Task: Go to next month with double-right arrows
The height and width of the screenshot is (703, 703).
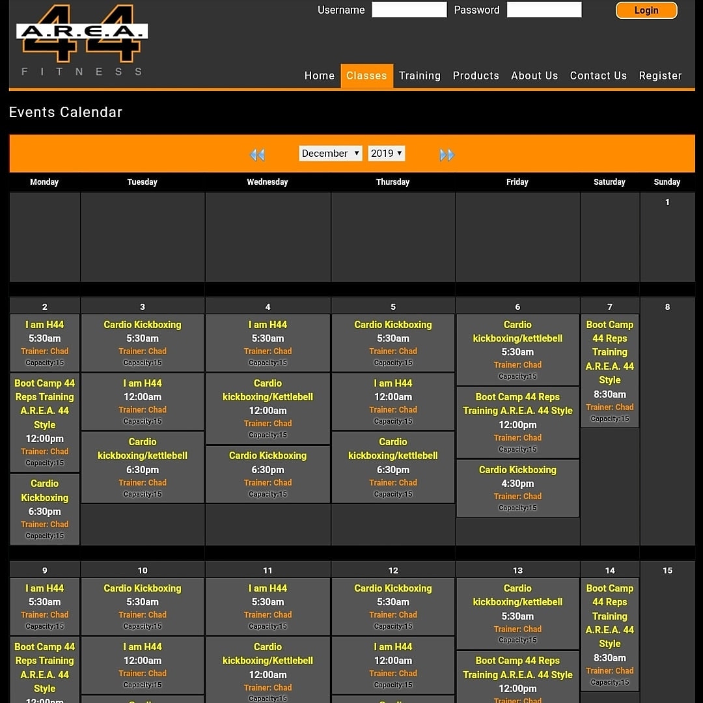Action: [447, 155]
